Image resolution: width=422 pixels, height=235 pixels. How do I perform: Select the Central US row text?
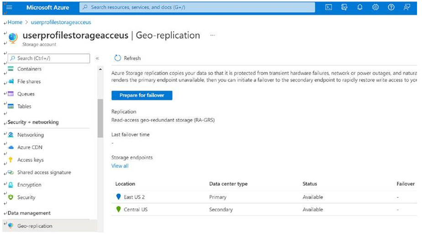[136, 209]
